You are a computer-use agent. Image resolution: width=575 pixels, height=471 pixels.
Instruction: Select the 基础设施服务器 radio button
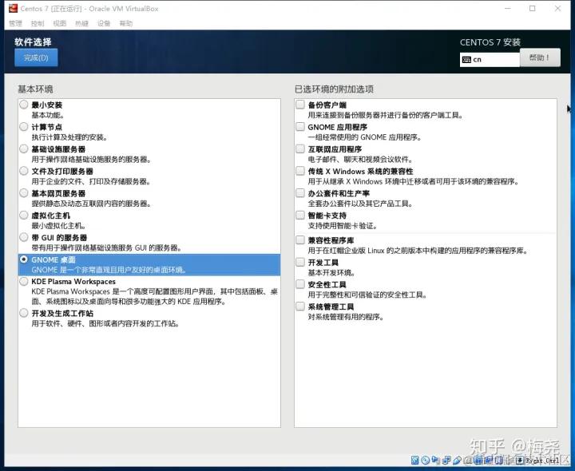[x=24, y=148]
